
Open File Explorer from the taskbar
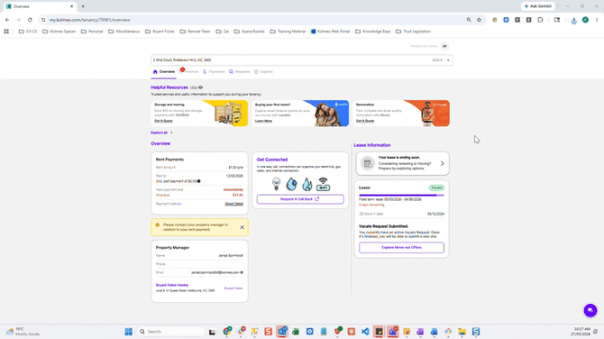pyautogui.click(x=462, y=331)
